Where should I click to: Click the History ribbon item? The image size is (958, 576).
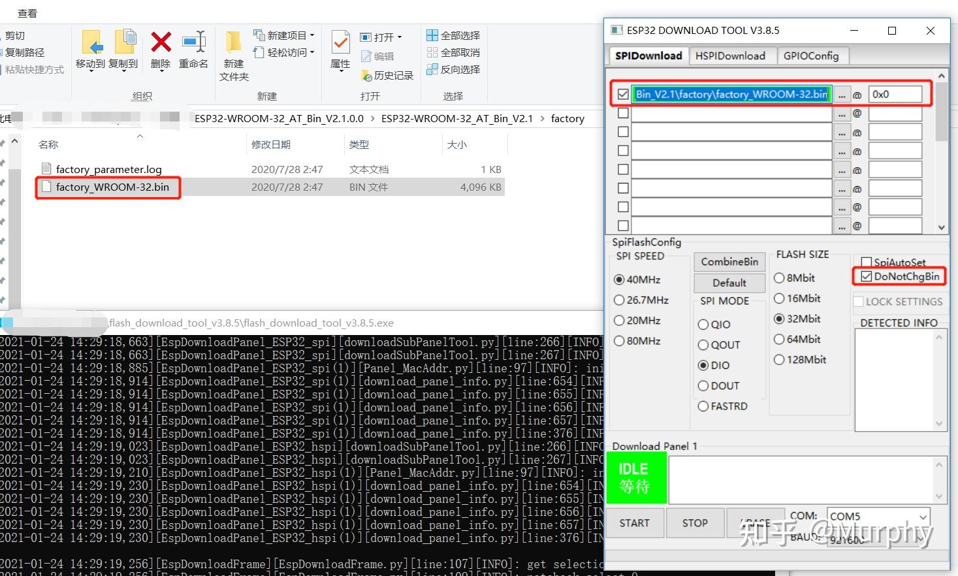click(x=387, y=76)
